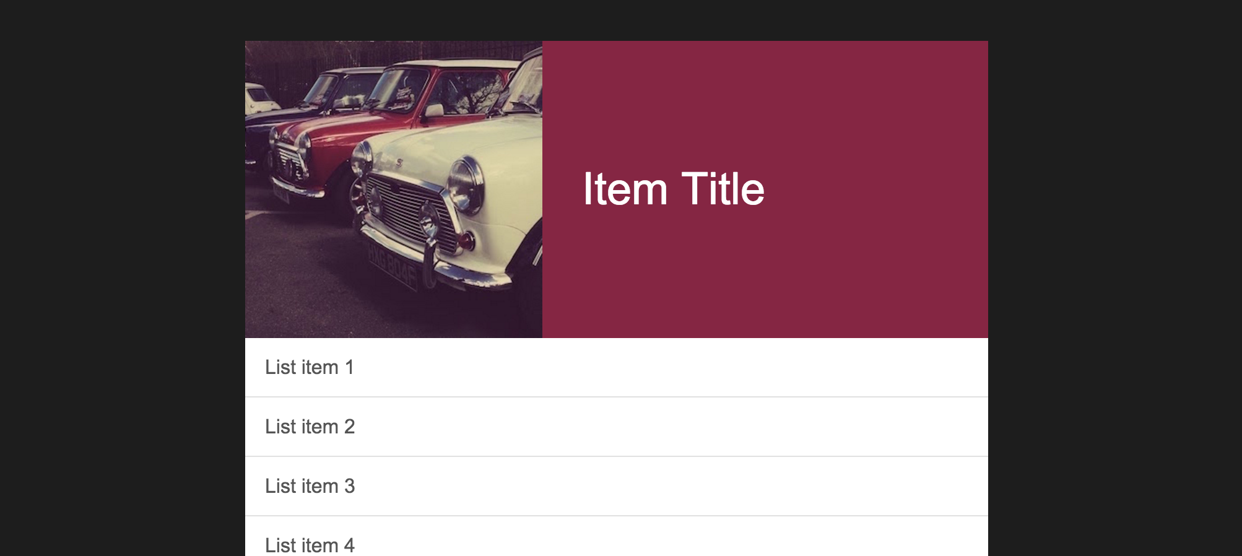Click the white Mini's right headlight

[x=467, y=185]
